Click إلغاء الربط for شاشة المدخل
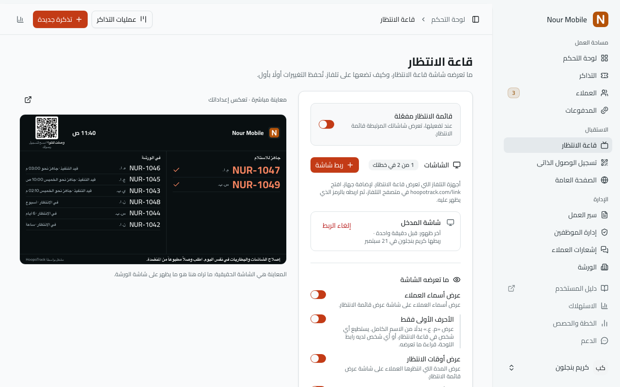 [x=337, y=225]
